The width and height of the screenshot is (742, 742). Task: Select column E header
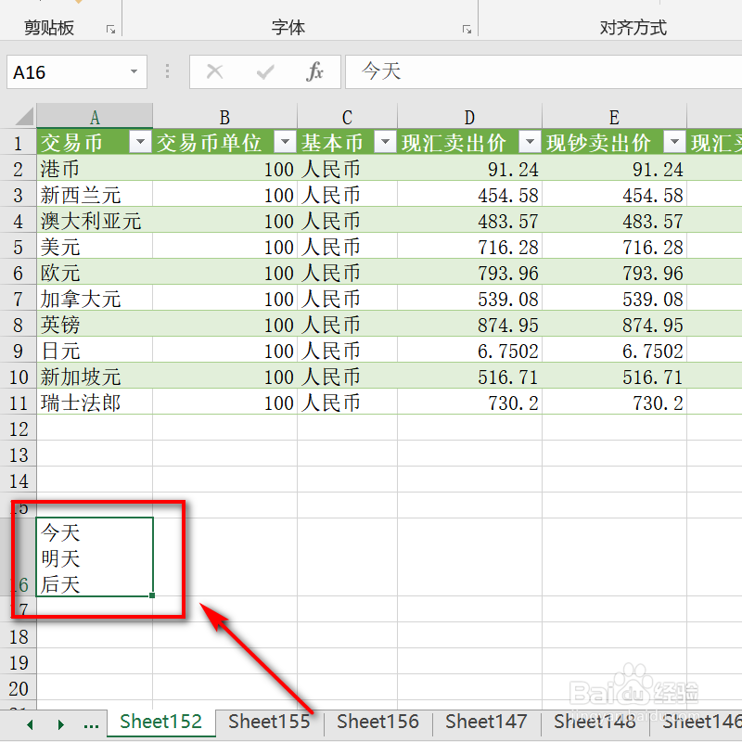(614, 117)
